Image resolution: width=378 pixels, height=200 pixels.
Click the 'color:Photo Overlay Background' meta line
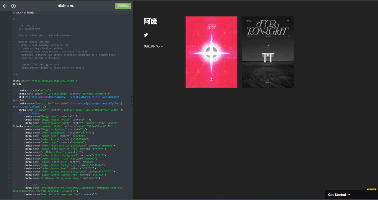(70, 145)
